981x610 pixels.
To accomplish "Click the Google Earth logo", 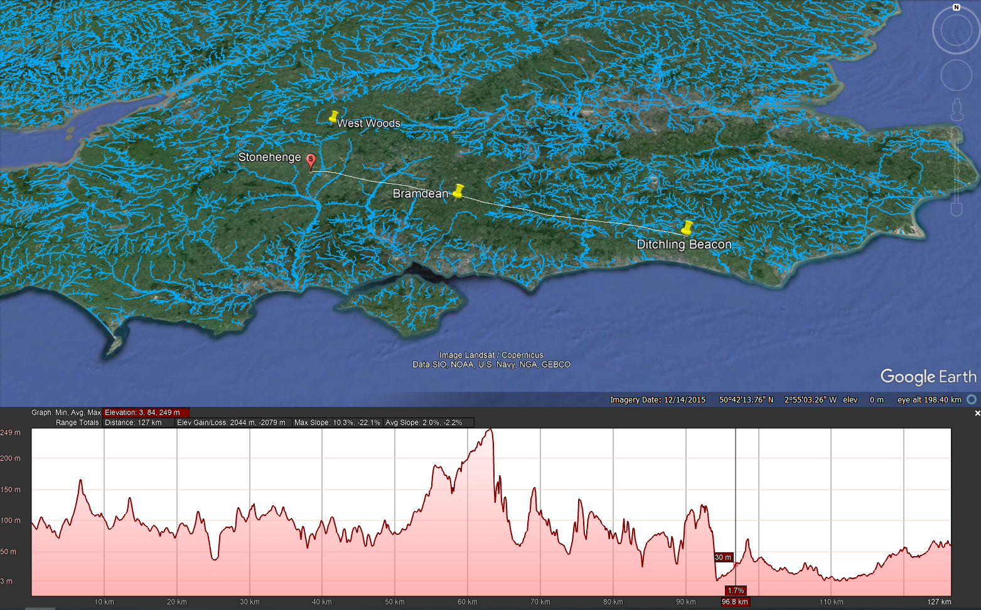I will point(928,377).
